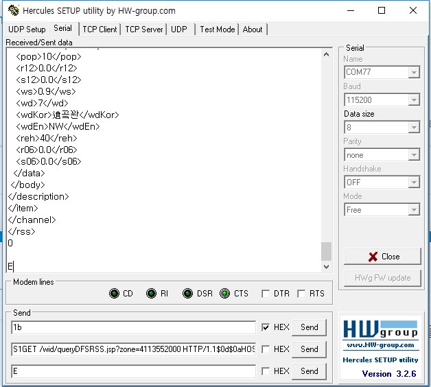Enable the RTS checkbox
The height and width of the screenshot is (387, 431).
(x=301, y=294)
